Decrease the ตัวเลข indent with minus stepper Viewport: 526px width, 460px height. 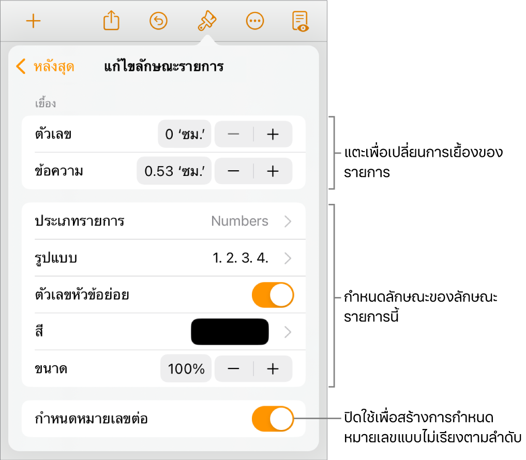click(x=234, y=134)
